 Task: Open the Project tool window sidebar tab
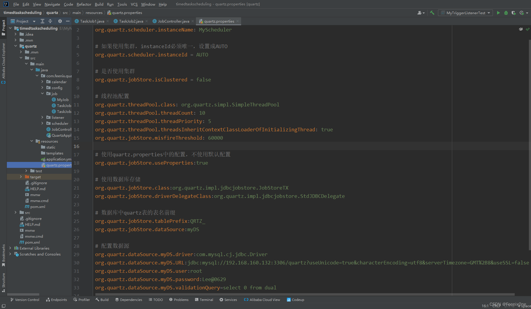pyautogui.click(x=4, y=27)
